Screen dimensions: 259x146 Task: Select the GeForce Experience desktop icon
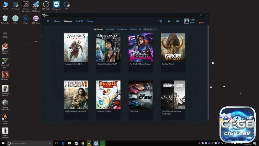click(26, 6)
